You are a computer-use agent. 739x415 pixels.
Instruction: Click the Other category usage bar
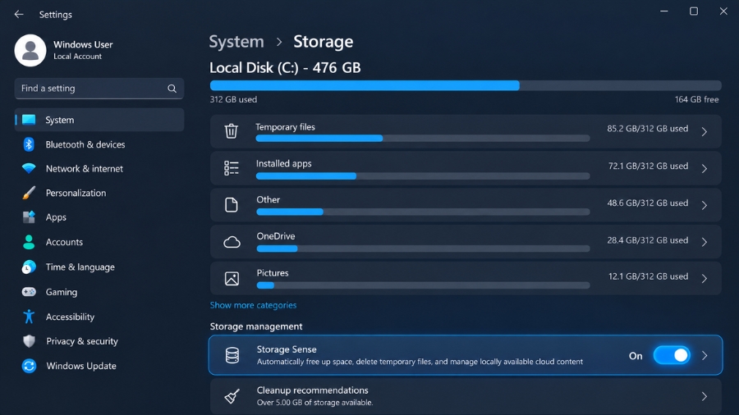[423, 212]
